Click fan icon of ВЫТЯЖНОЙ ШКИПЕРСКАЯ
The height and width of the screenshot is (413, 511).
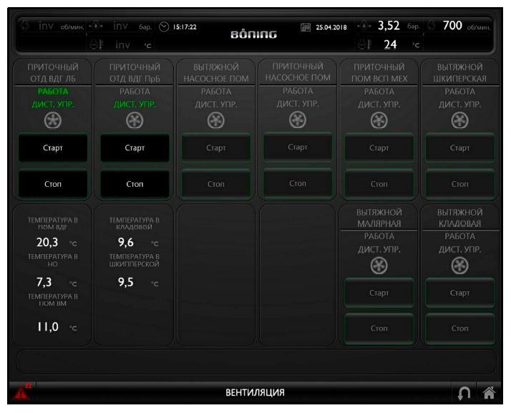point(459,120)
